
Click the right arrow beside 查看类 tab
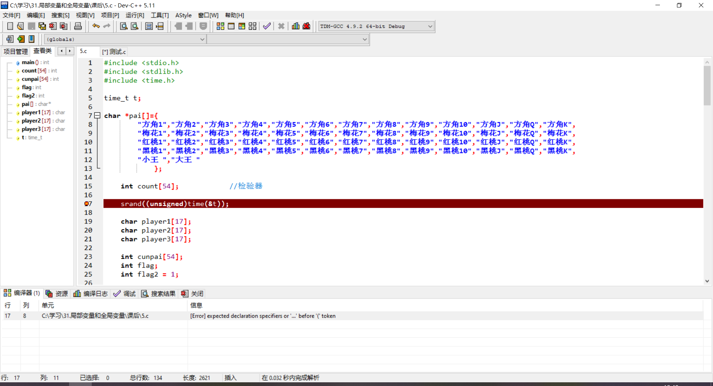pos(69,51)
